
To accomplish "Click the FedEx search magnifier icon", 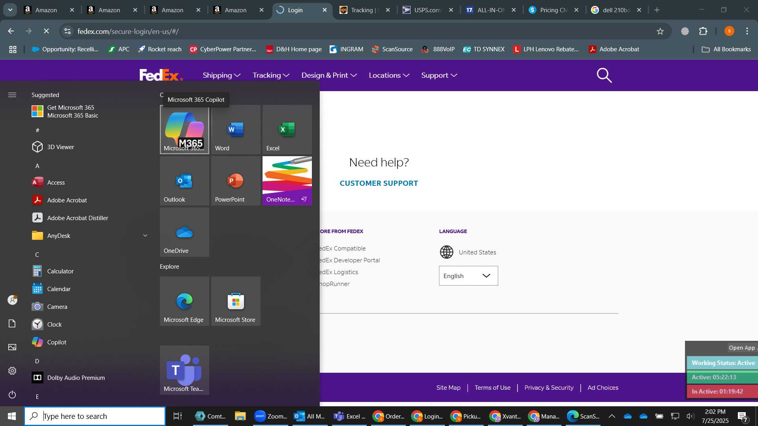I will point(604,75).
